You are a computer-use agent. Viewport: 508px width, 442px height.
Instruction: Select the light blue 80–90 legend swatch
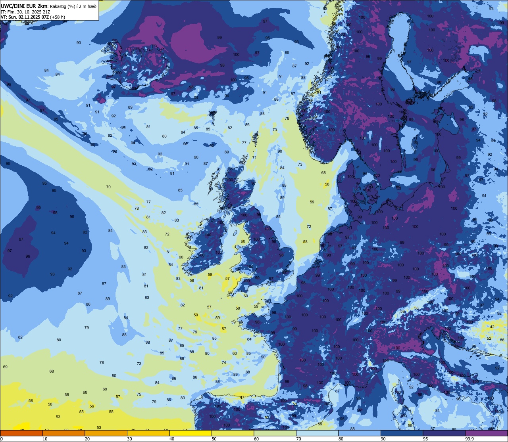pyautogui.click(x=360, y=433)
